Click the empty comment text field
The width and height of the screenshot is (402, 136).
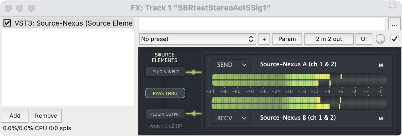[x=261, y=24]
